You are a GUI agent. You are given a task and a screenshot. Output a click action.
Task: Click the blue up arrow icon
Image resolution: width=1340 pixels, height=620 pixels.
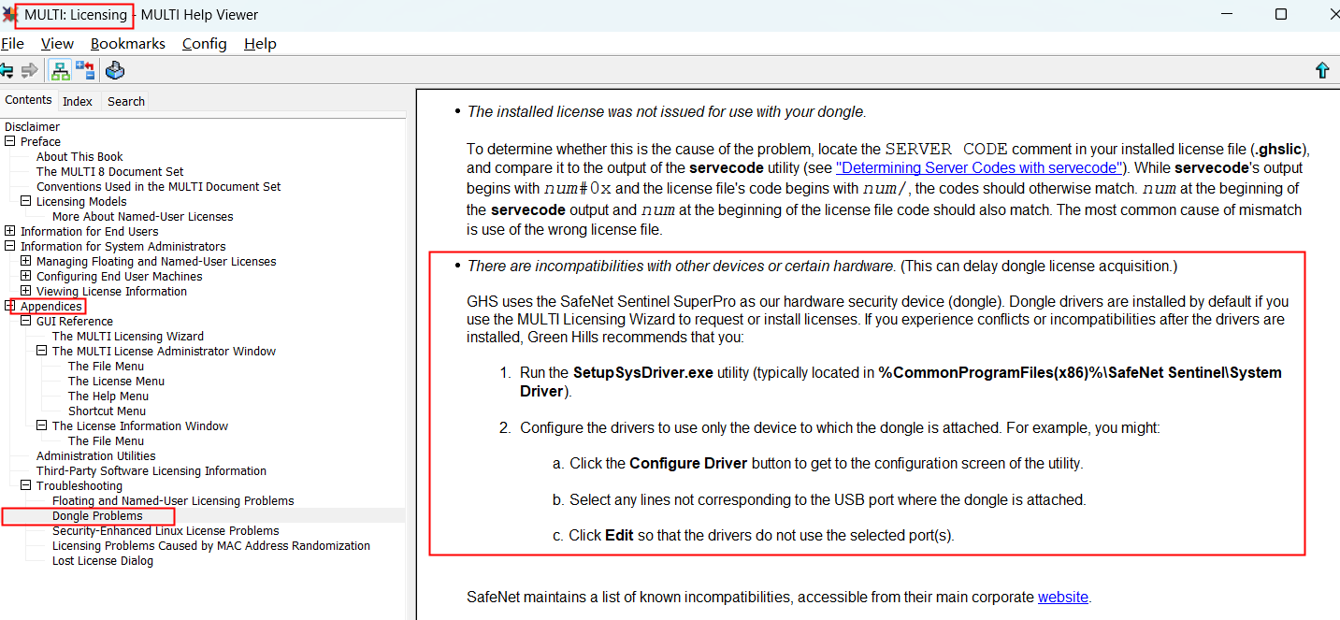[1321, 70]
